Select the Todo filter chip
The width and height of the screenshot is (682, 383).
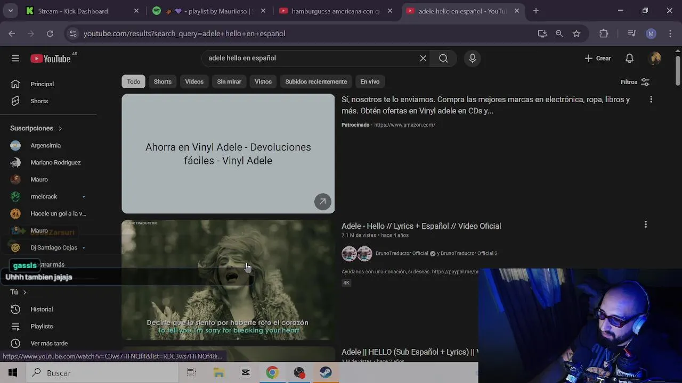point(134,81)
